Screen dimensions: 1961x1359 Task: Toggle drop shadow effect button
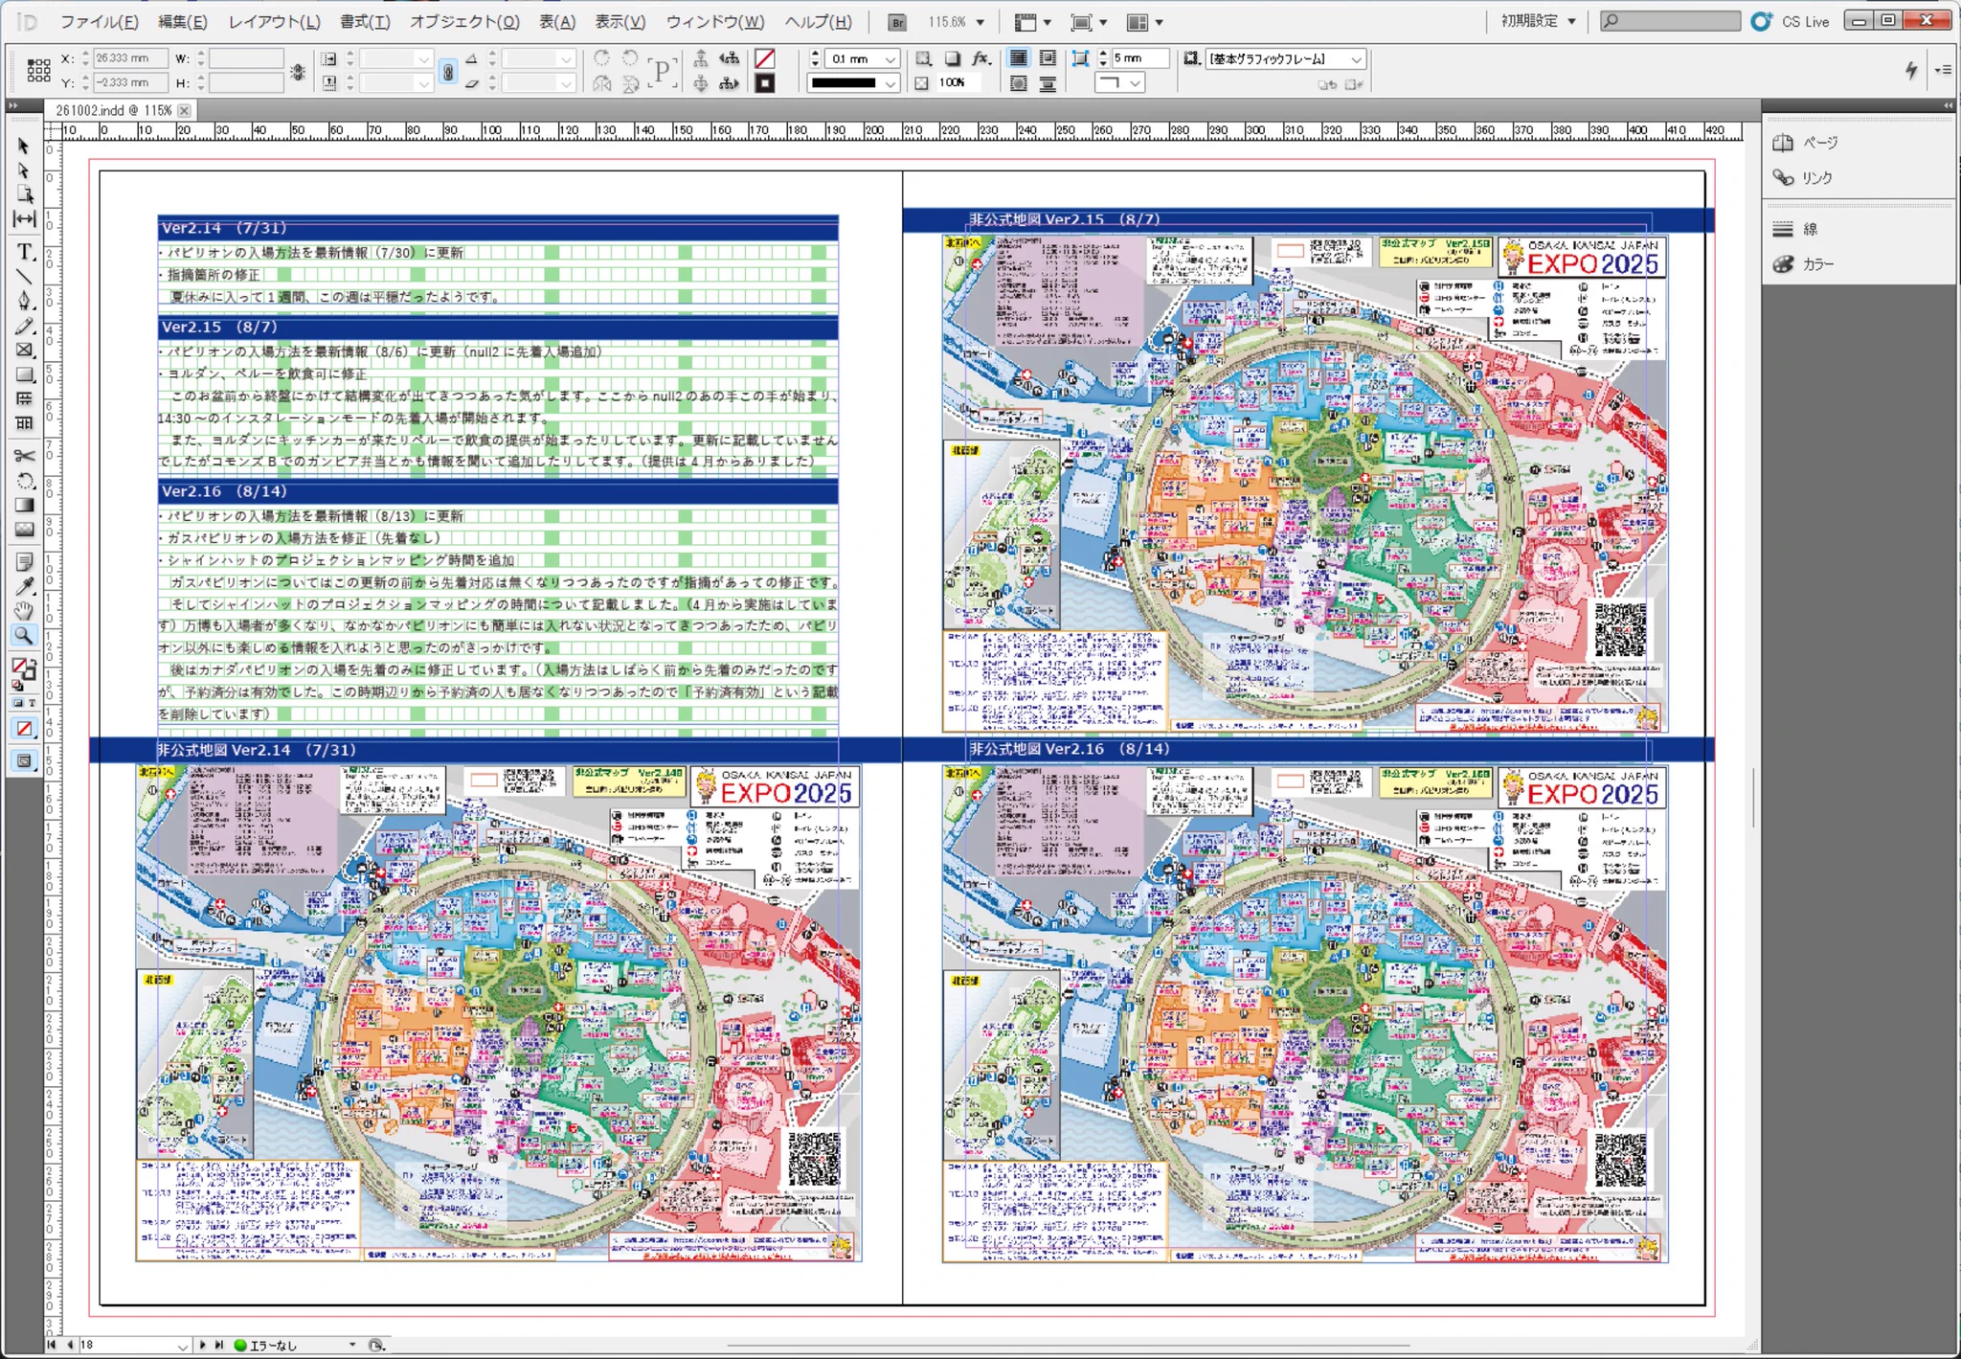[952, 59]
